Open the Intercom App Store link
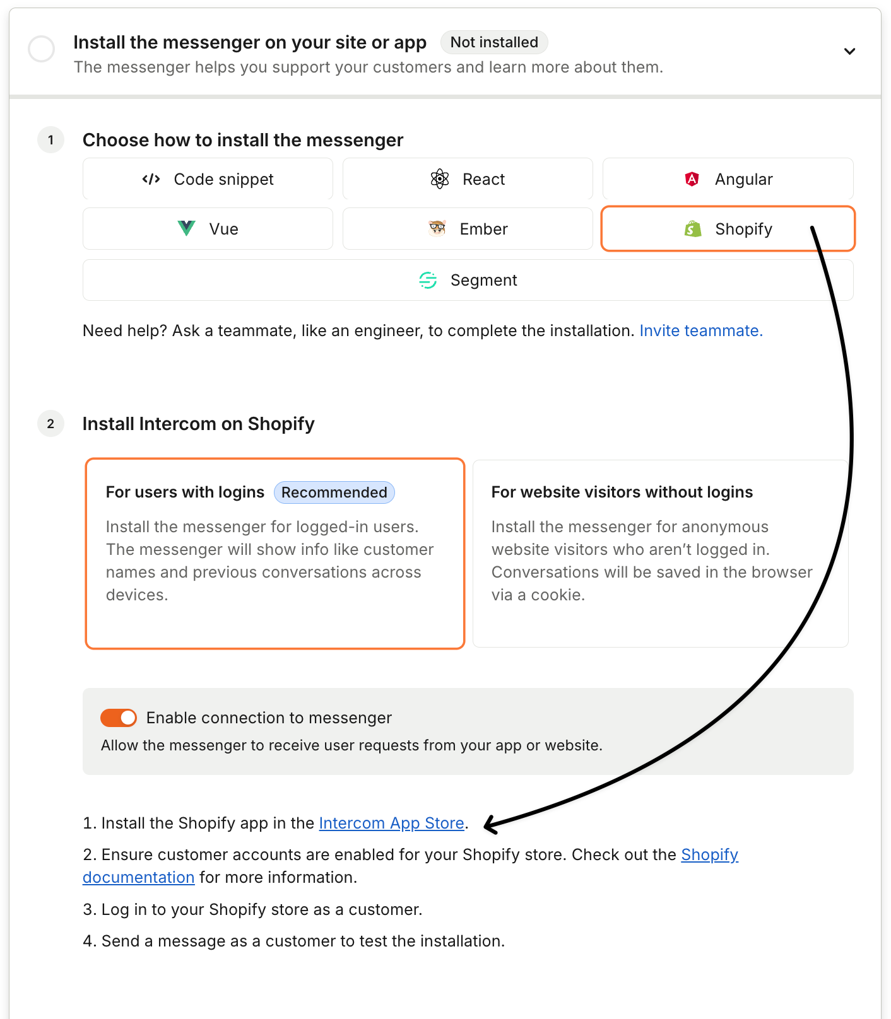Image resolution: width=891 pixels, height=1019 pixels. pyautogui.click(x=391, y=823)
